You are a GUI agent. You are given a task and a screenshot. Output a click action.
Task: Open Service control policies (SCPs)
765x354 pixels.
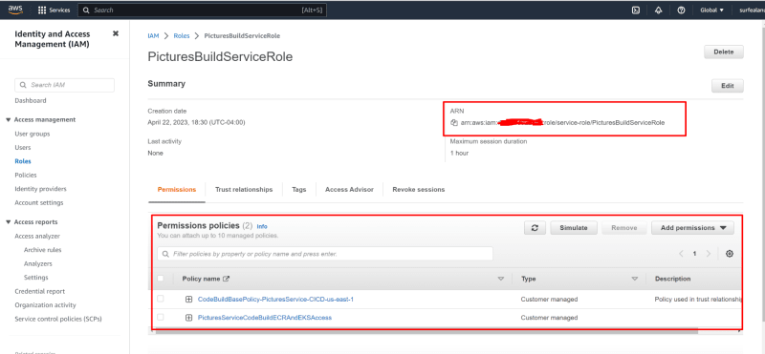(58, 319)
